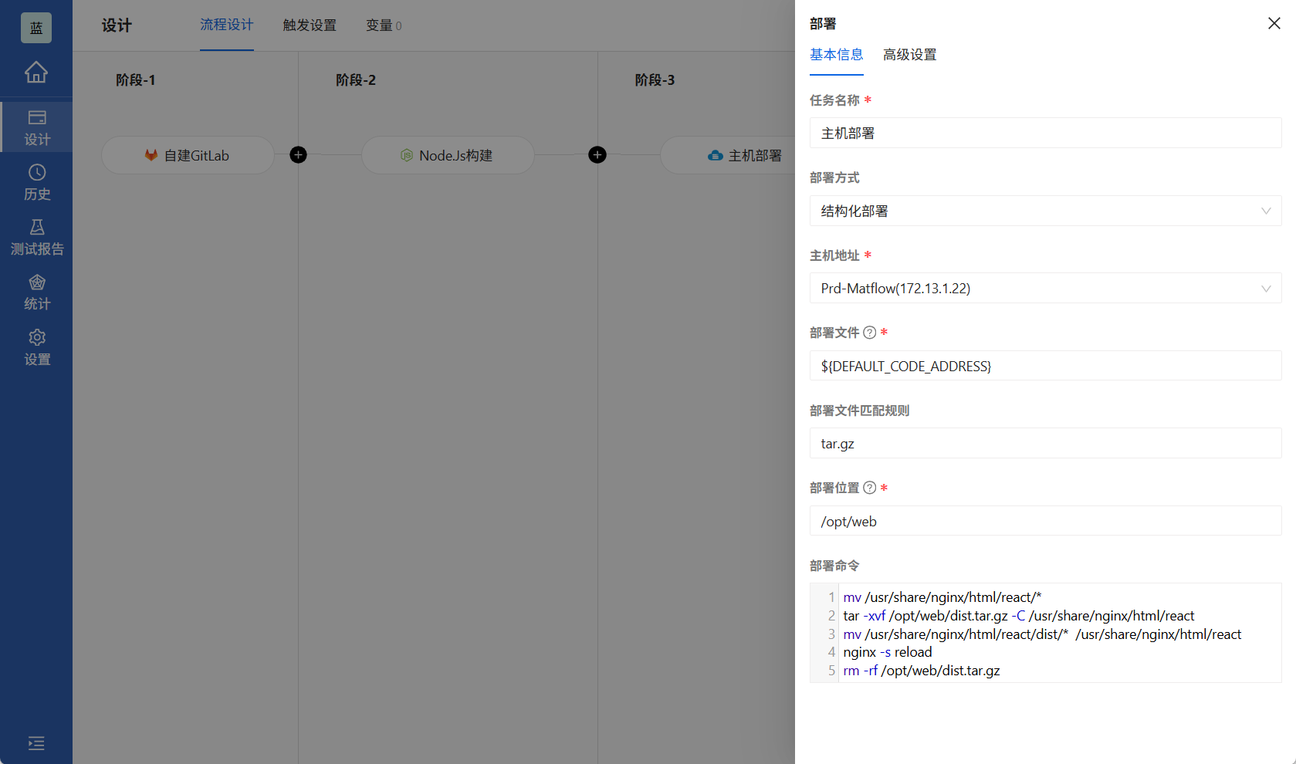1296x764 pixels.
Task: Open the 统计 statistics view
Action: 36,291
